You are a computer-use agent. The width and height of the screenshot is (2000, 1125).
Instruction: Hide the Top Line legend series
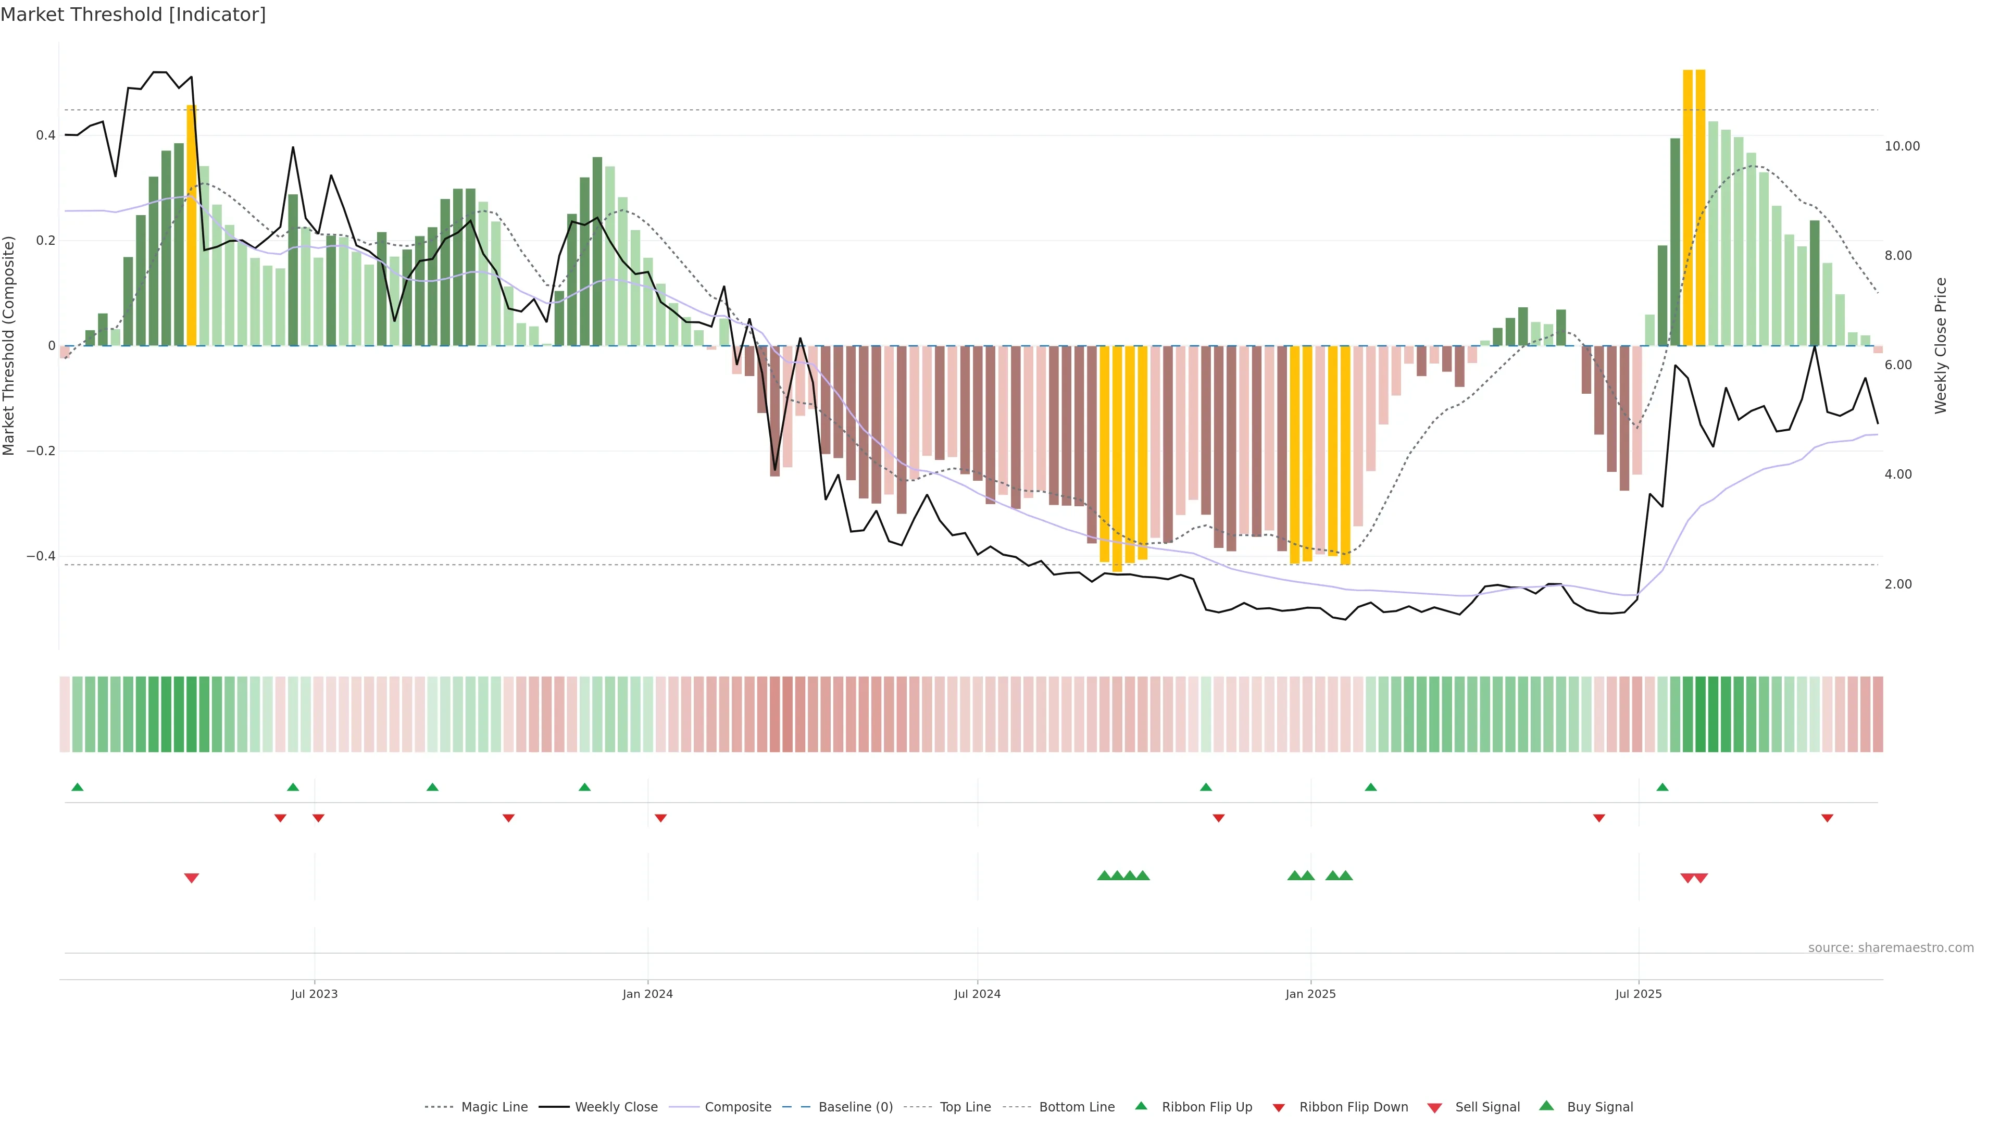click(x=965, y=1107)
